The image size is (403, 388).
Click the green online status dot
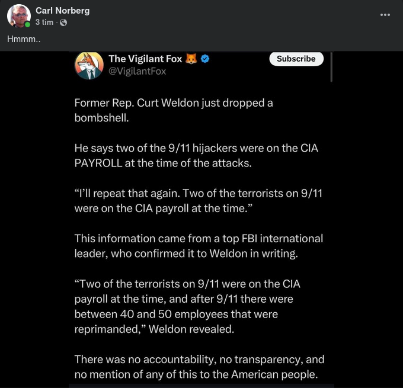(x=27, y=25)
